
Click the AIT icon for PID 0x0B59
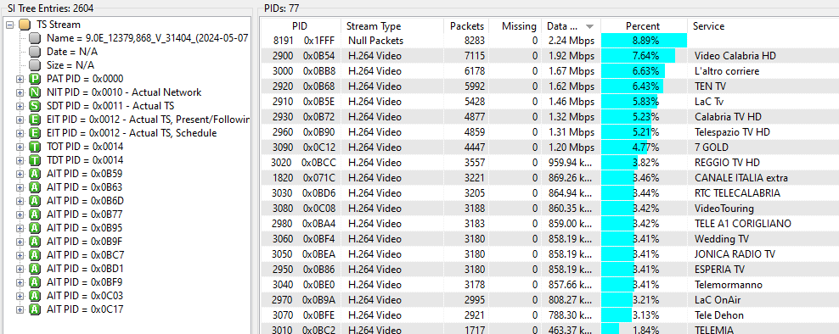[35, 174]
